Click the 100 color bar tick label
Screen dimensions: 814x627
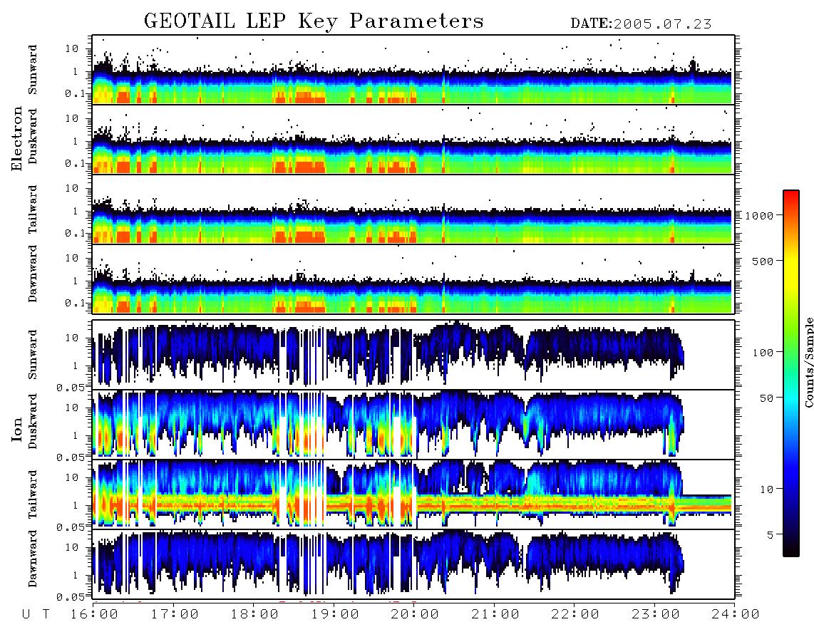[x=763, y=353]
